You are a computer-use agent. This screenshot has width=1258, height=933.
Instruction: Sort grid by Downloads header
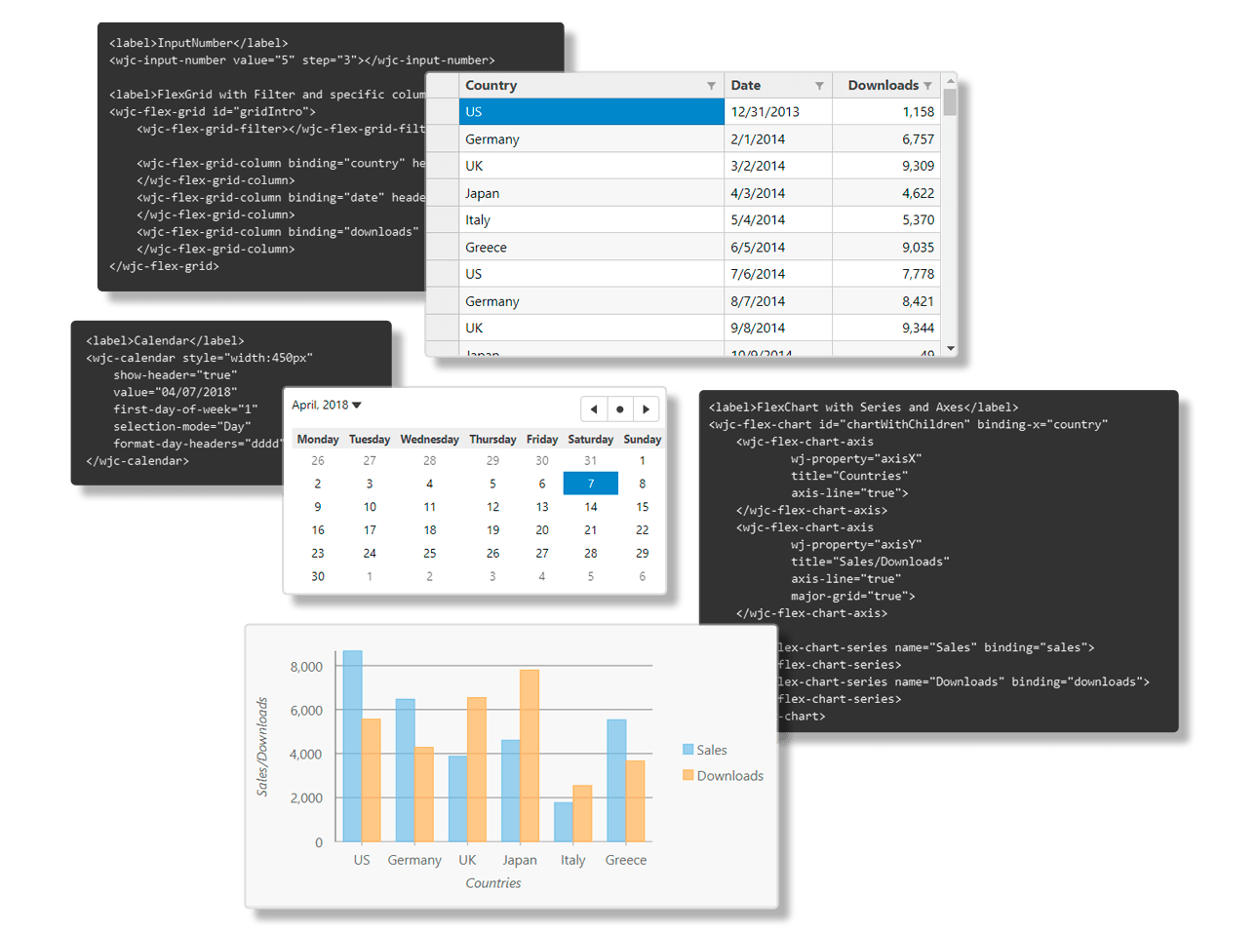883,86
